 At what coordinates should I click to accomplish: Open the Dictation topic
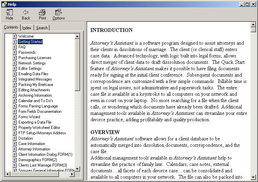click(x=25, y=138)
